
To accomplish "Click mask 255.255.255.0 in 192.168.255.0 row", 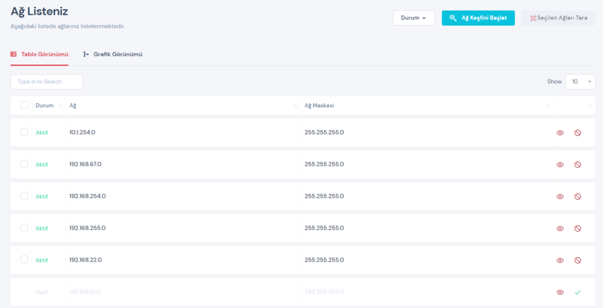I will pyautogui.click(x=324, y=228).
